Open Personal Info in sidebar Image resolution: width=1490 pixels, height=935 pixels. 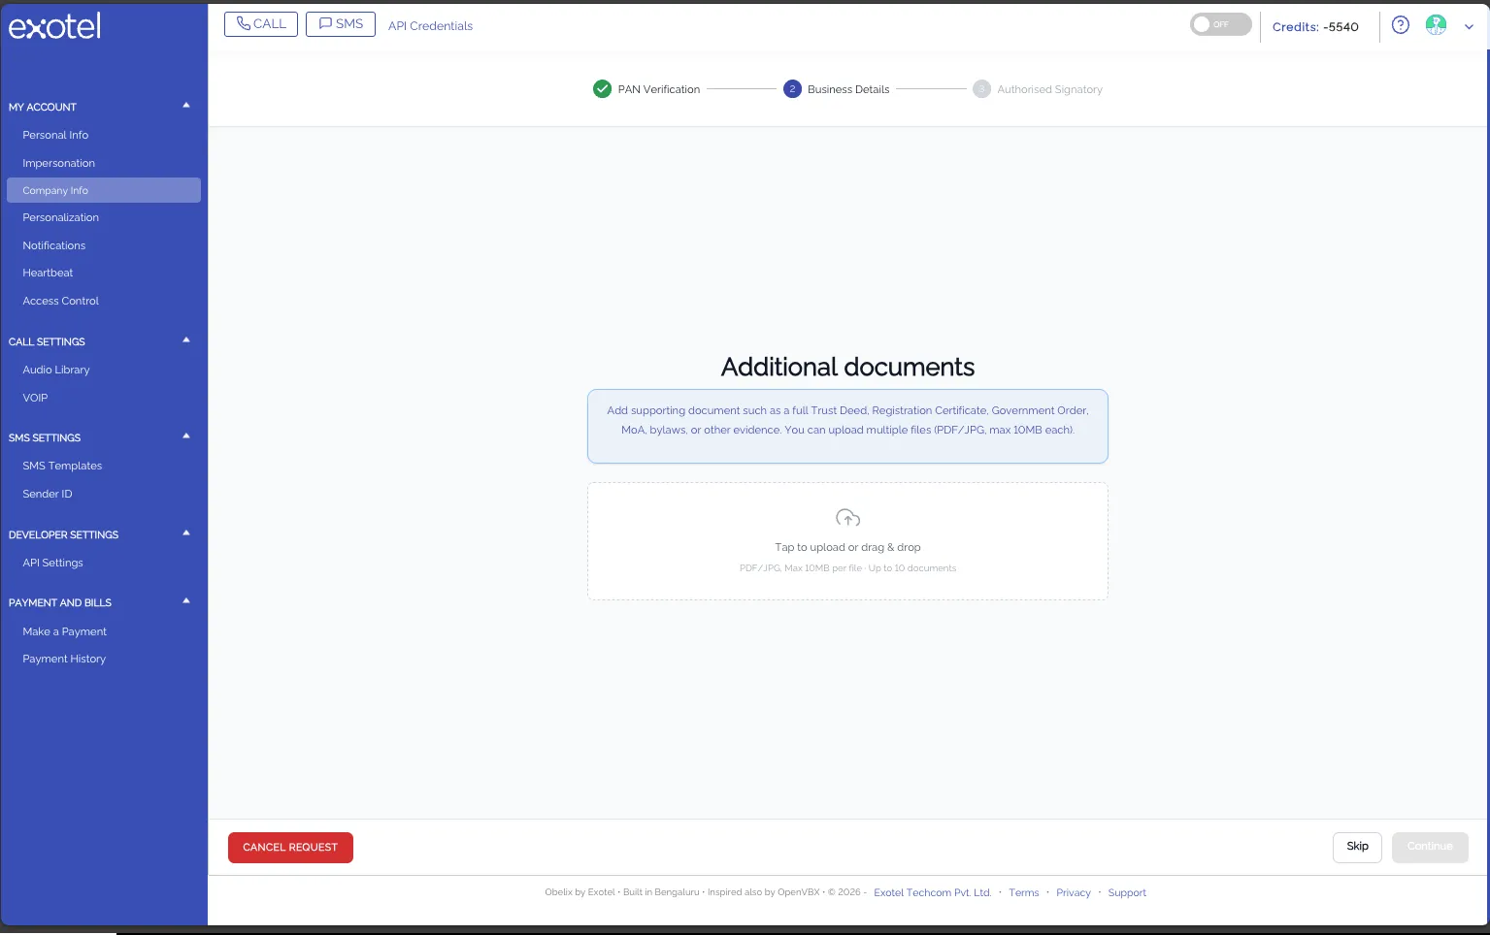pos(55,135)
